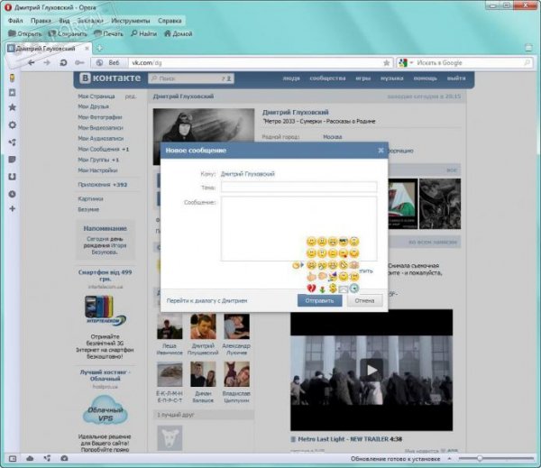Open the Справка menu
541x468 pixels.
[x=170, y=21]
